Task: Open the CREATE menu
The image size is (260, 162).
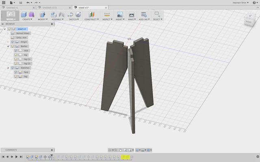Action: (27, 19)
